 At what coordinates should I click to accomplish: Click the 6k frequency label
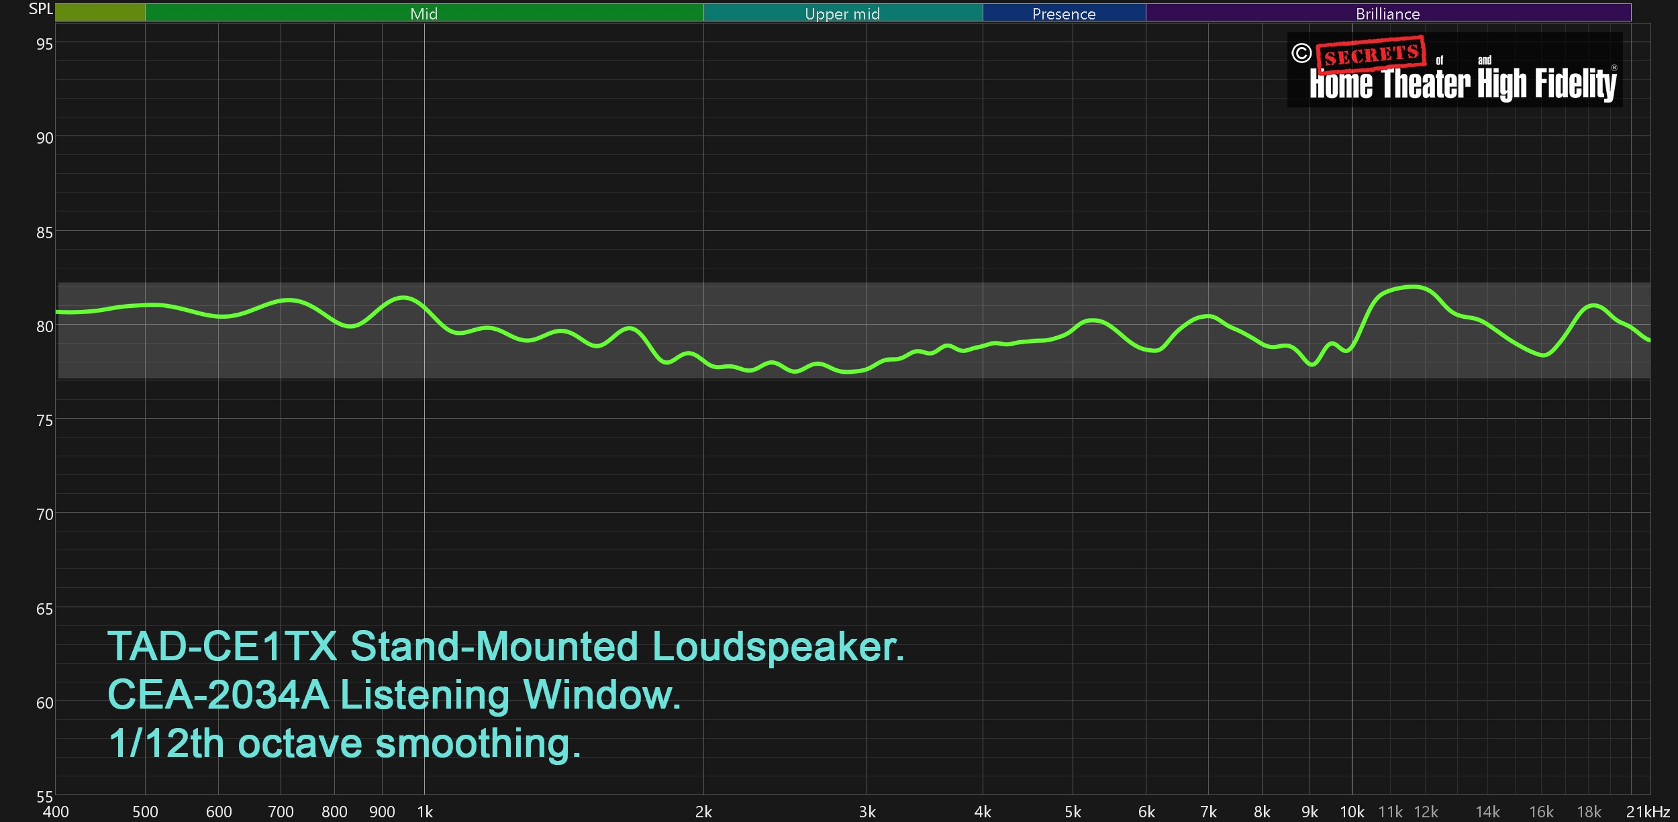(x=1146, y=812)
